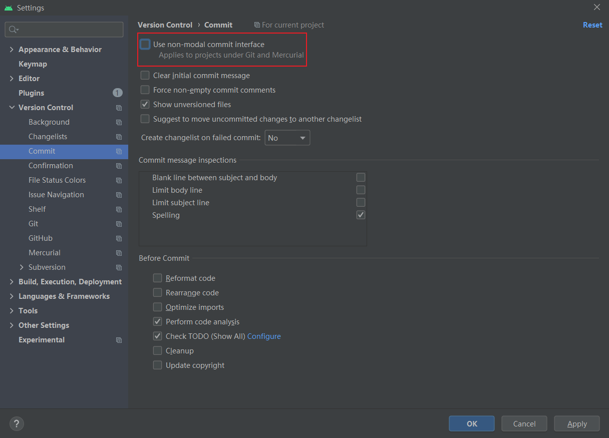Collapse the Version Control section
Viewport: 609px width, 438px height.
[x=12, y=108]
